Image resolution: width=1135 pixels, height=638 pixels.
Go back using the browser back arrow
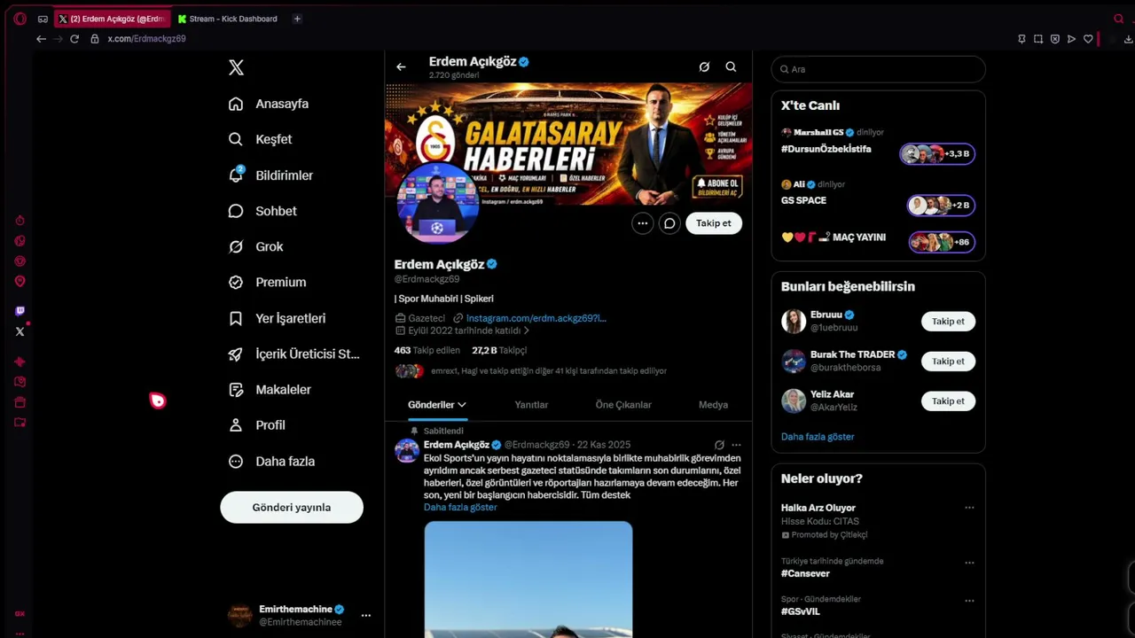click(x=41, y=39)
